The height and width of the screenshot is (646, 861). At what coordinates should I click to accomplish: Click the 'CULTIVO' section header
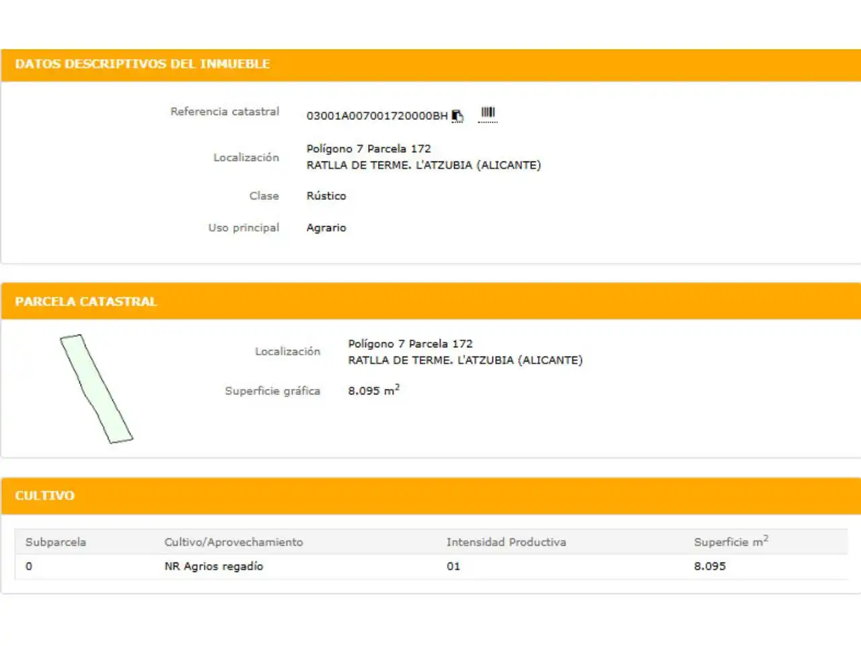[45, 495]
